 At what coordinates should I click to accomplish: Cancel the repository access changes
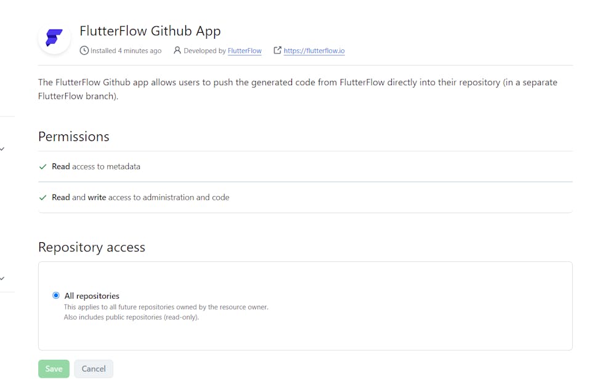[94, 369]
